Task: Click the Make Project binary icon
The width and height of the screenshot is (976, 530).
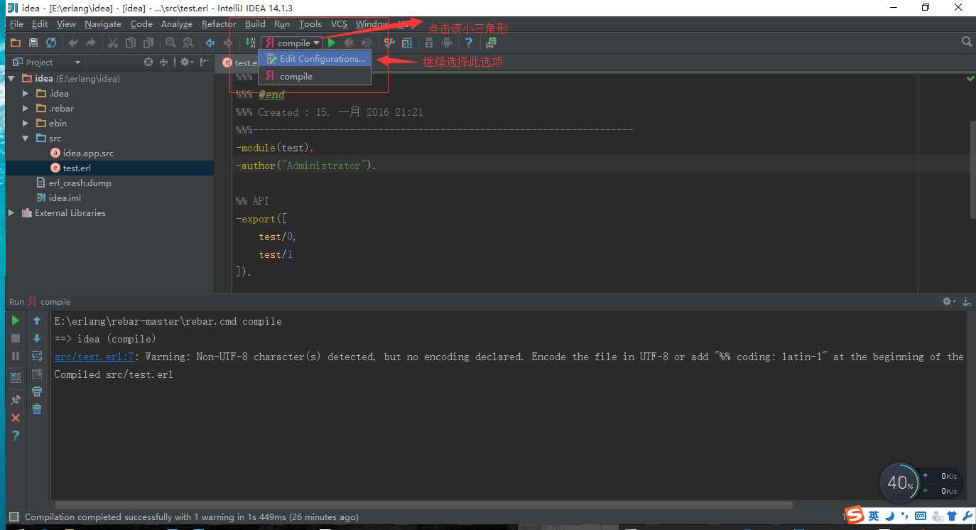Action: point(251,43)
